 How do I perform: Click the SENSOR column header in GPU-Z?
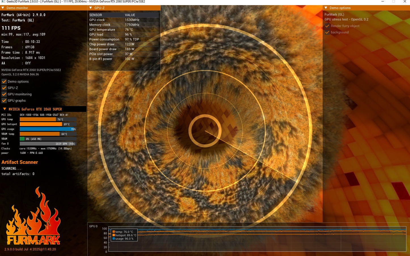click(x=96, y=15)
